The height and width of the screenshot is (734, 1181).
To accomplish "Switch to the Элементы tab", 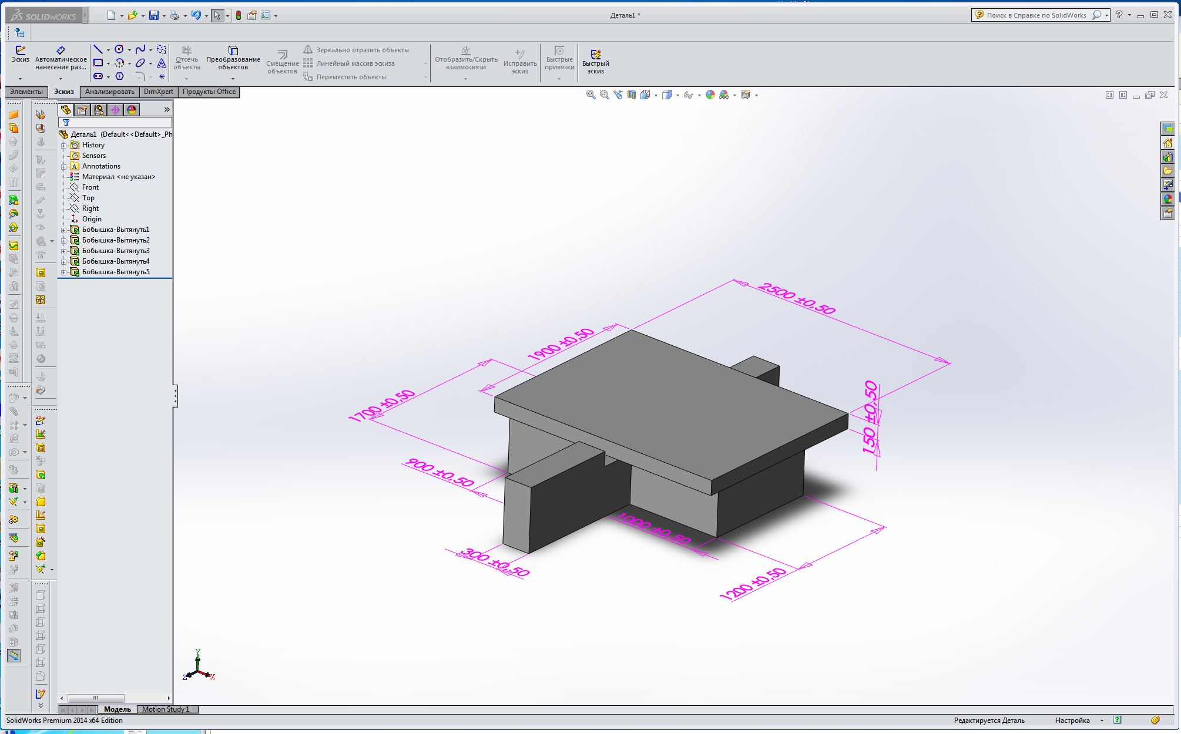I will tap(26, 92).
